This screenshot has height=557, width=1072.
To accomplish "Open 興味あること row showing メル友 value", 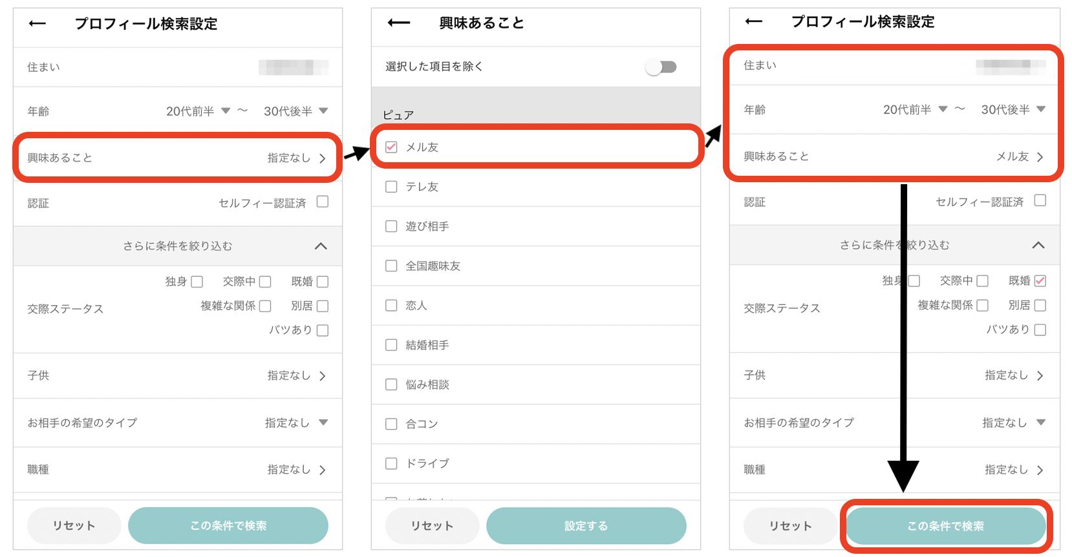I will coord(892,156).
